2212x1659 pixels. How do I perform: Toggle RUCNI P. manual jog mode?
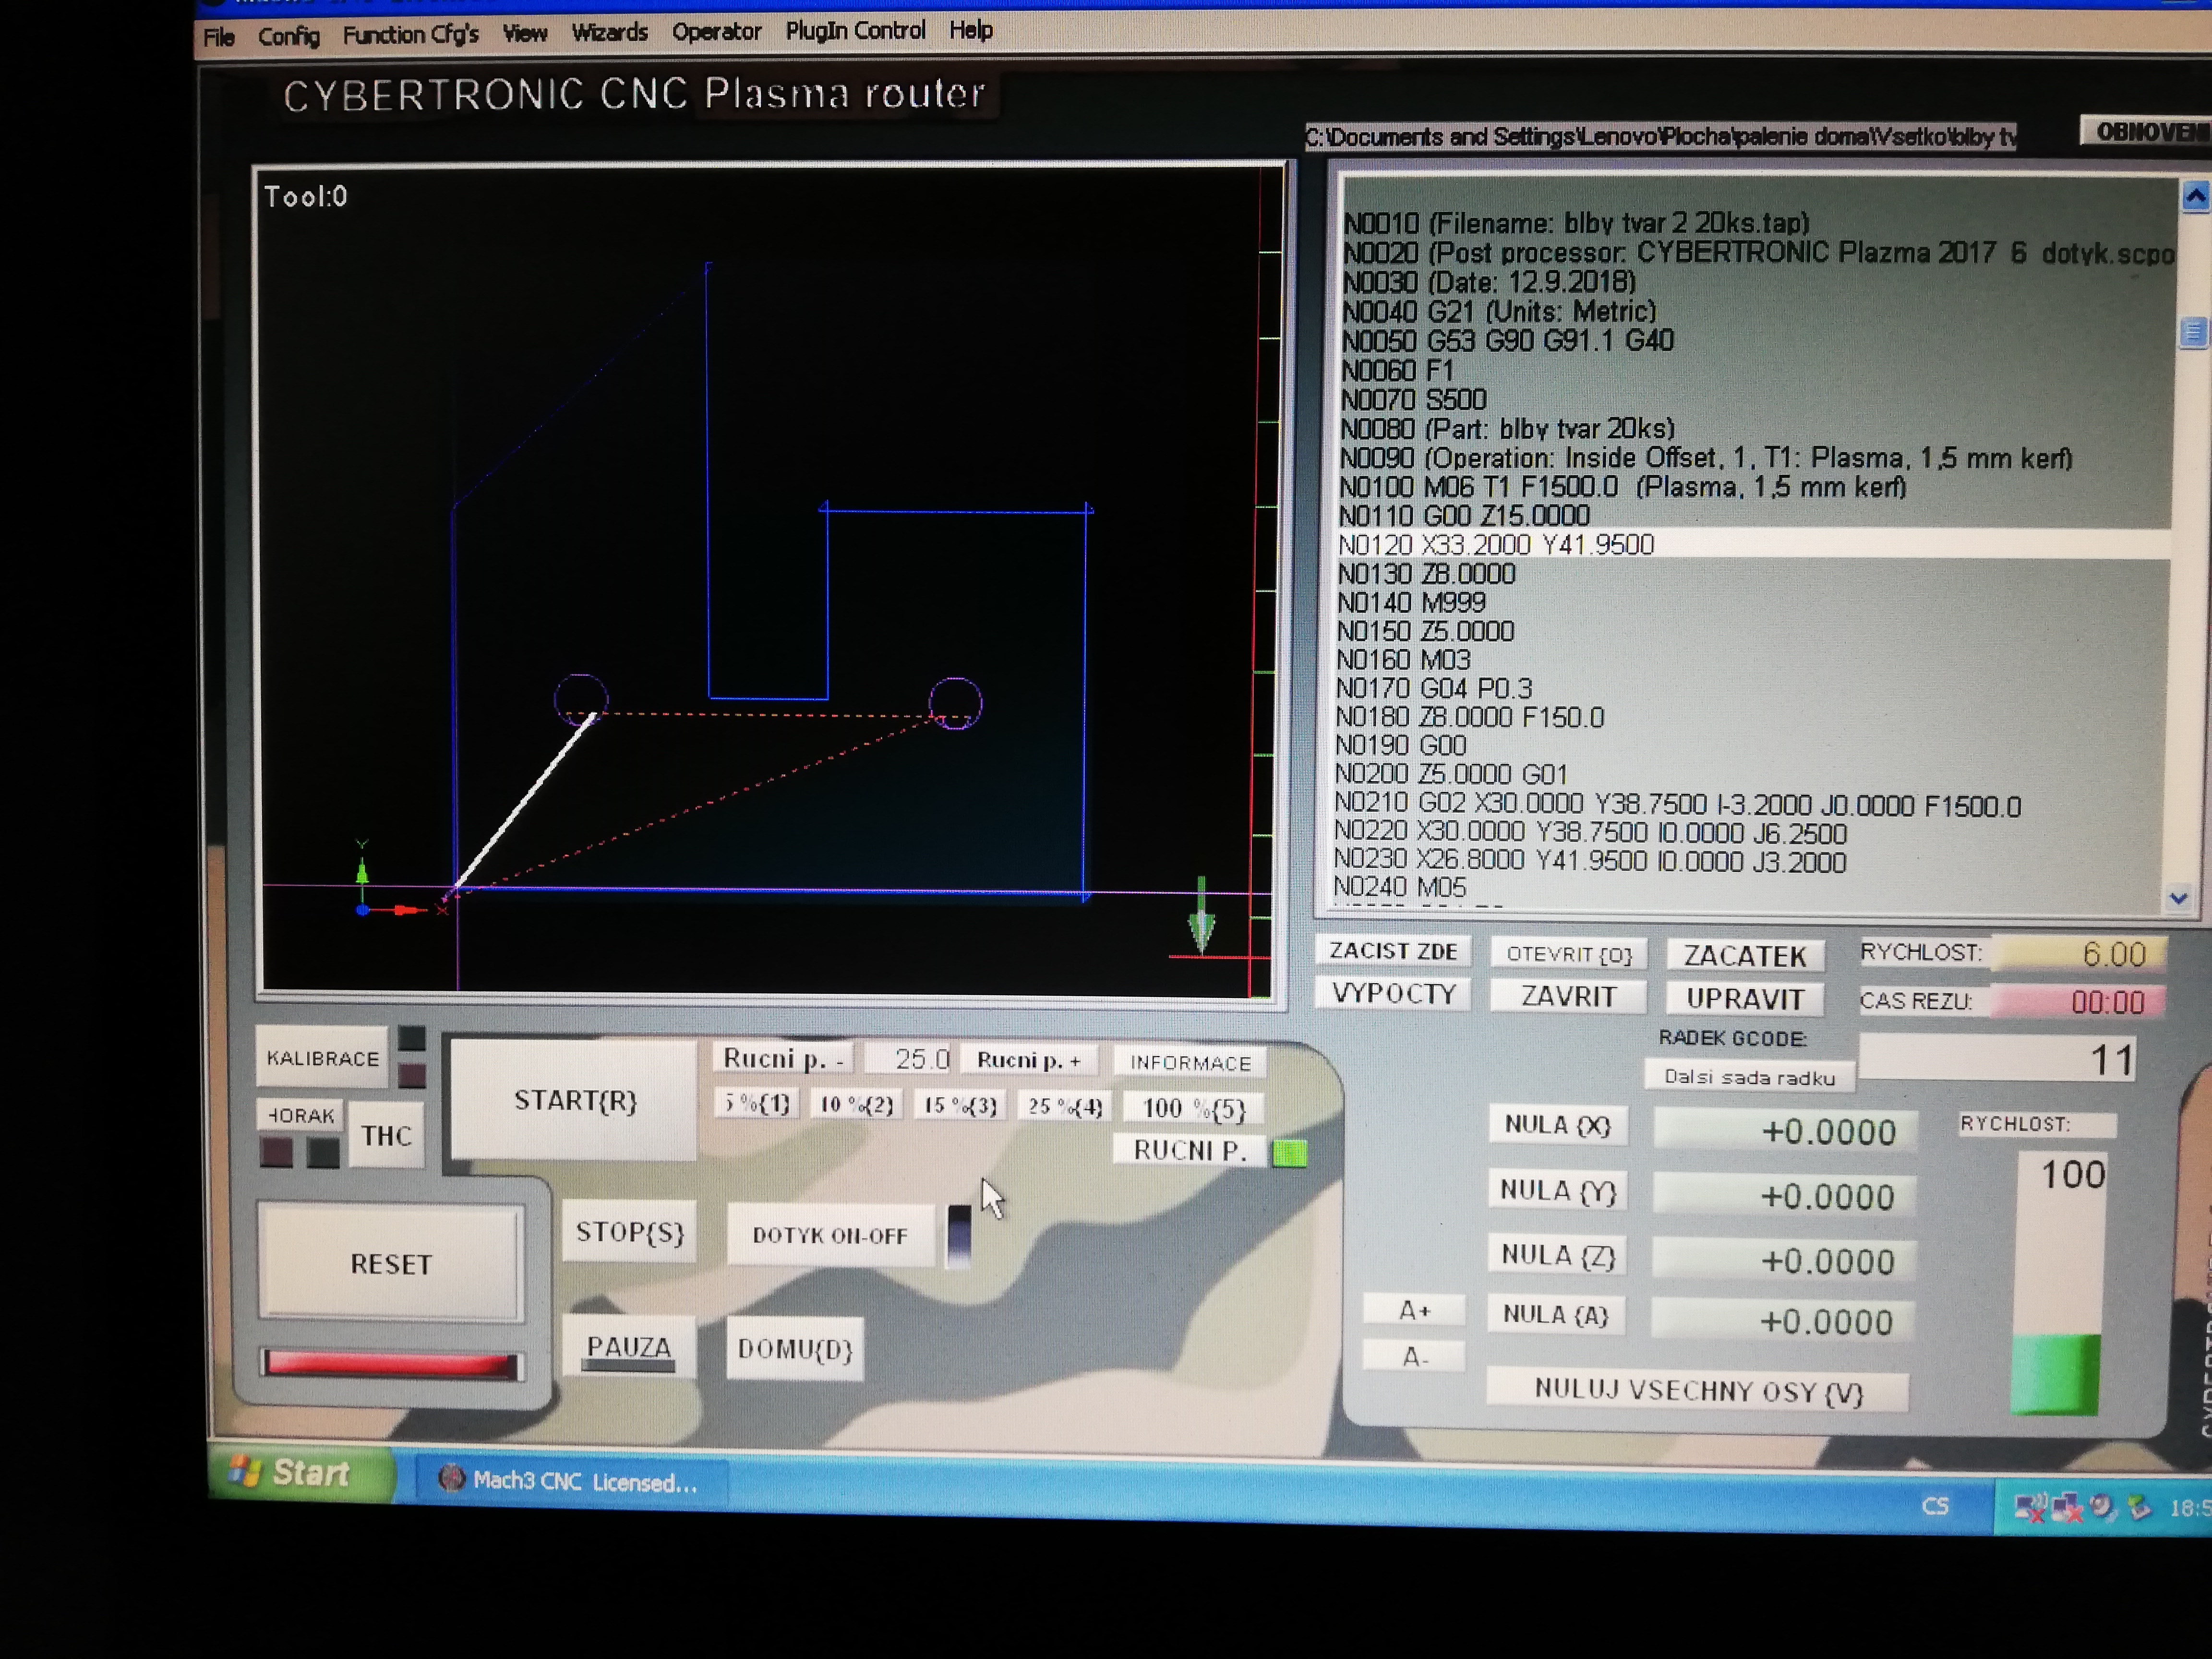(x=1189, y=1151)
